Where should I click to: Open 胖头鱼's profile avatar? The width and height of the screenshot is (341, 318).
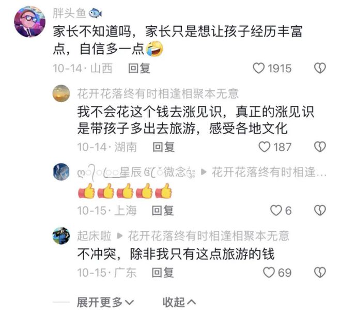pyautogui.click(x=30, y=22)
